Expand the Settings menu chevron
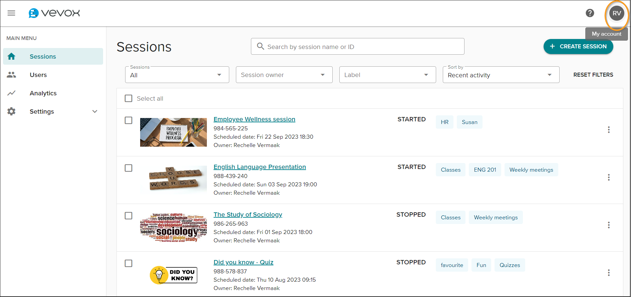Screen dimensions: 631x297 pyautogui.click(x=95, y=111)
